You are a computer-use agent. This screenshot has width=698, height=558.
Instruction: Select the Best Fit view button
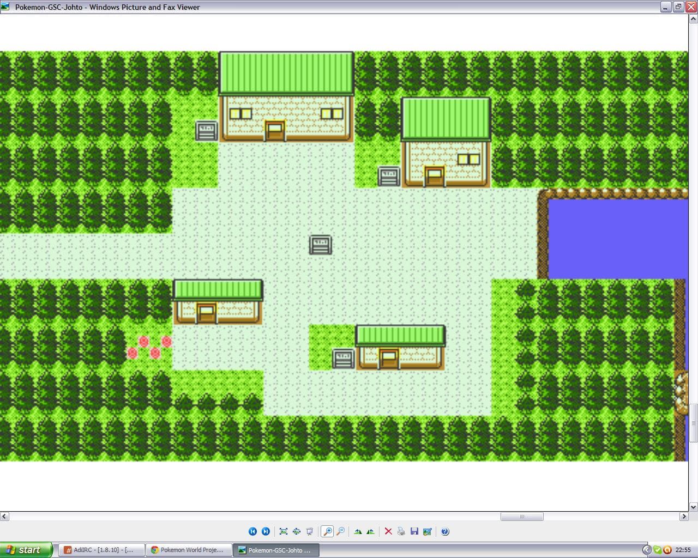[x=284, y=531]
